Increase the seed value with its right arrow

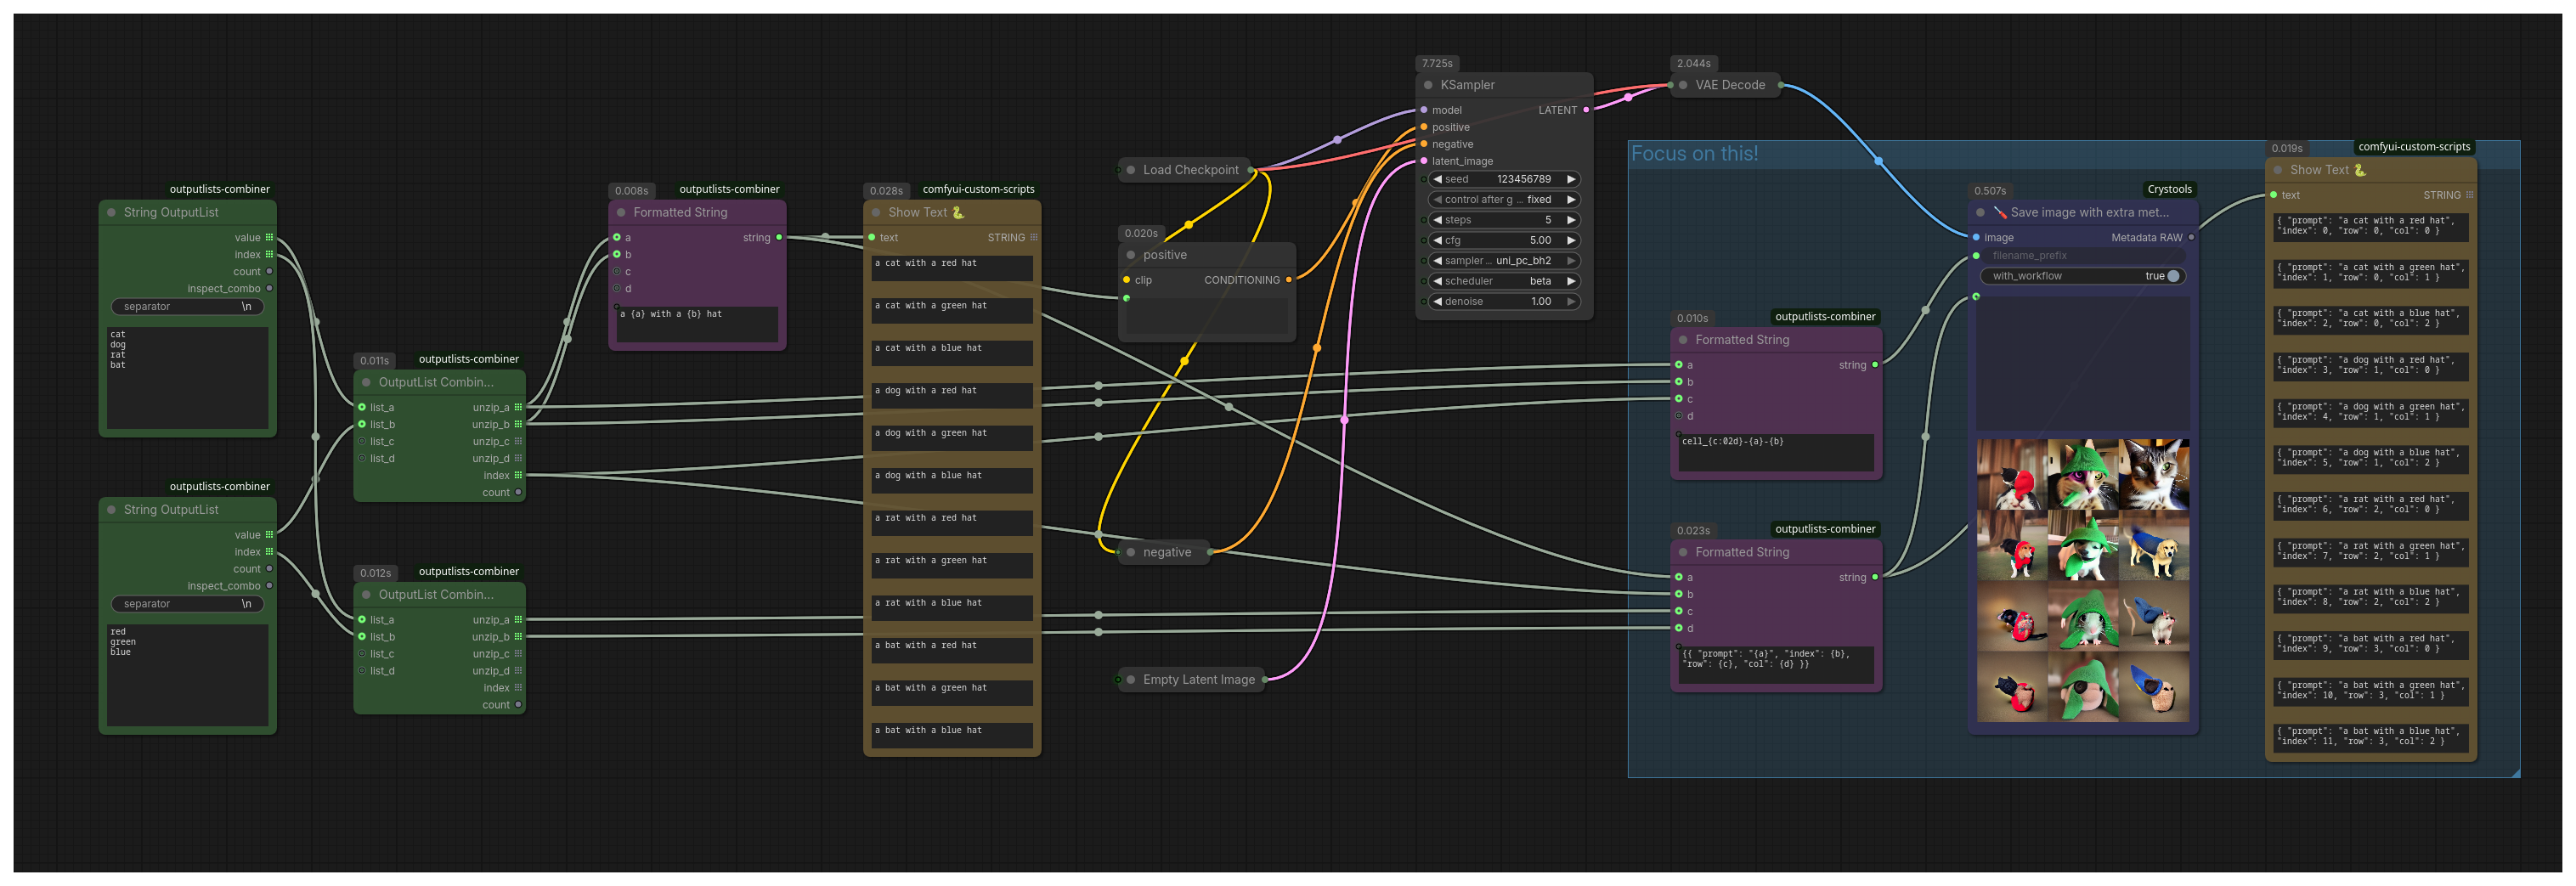point(1571,180)
